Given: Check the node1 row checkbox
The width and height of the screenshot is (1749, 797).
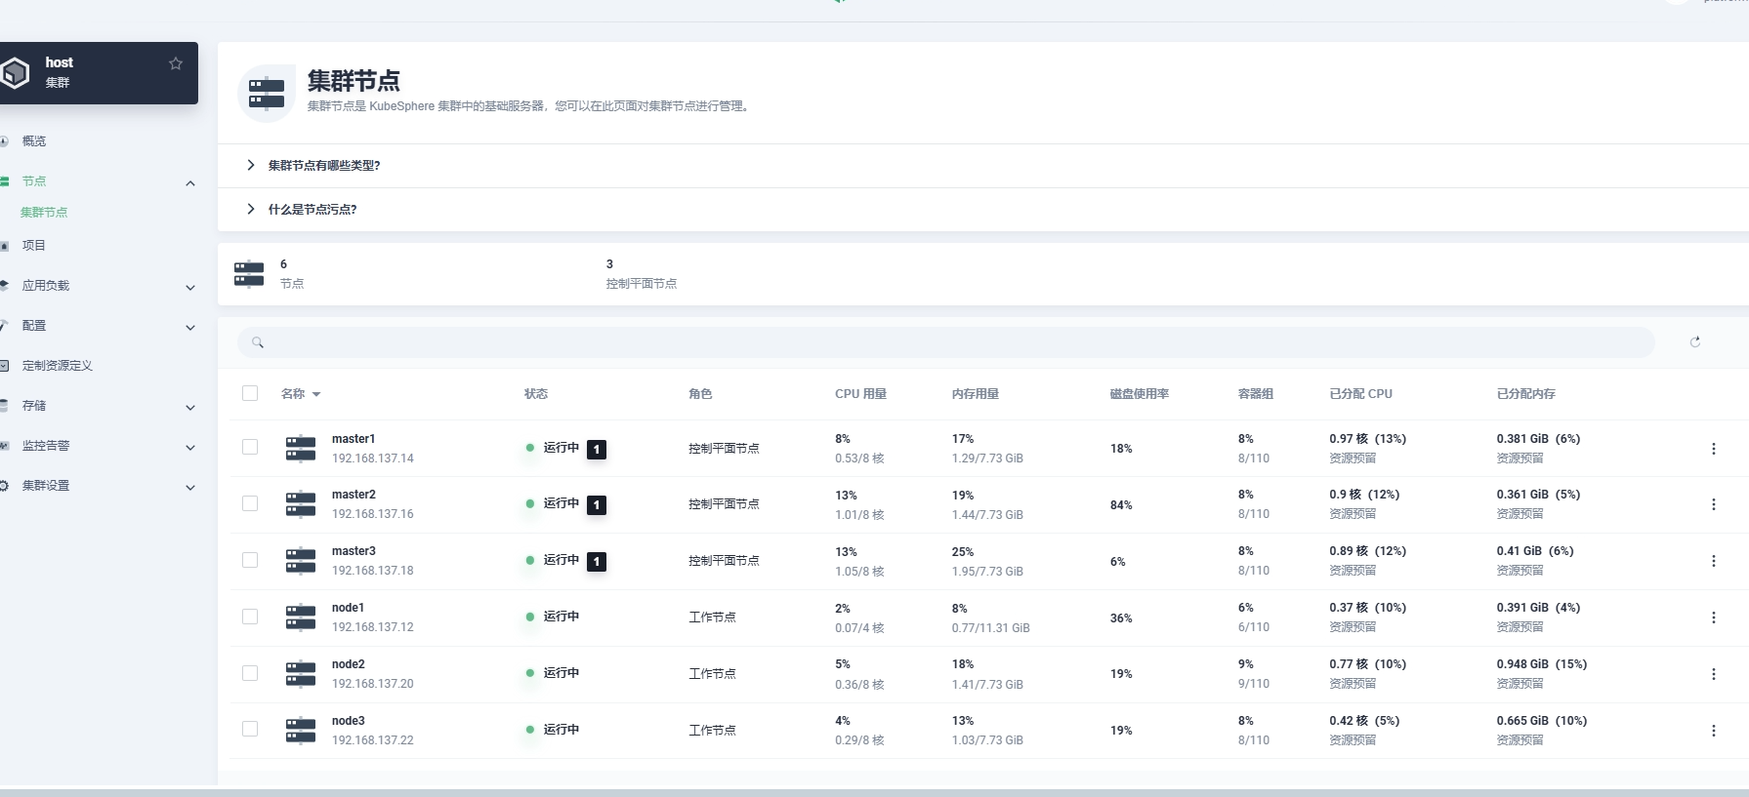Looking at the screenshot, I should click(x=250, y=617).
